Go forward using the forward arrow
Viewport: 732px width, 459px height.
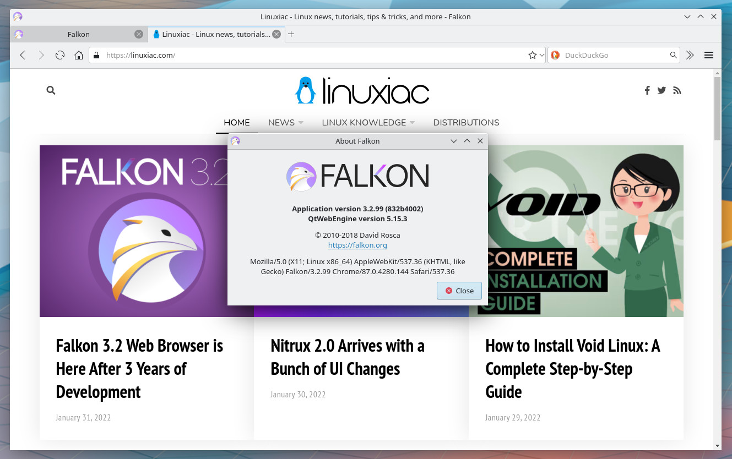[41, 55]
